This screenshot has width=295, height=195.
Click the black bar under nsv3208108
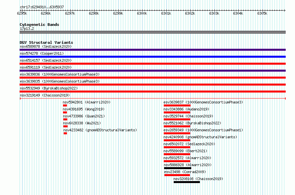tap(187, 182)
